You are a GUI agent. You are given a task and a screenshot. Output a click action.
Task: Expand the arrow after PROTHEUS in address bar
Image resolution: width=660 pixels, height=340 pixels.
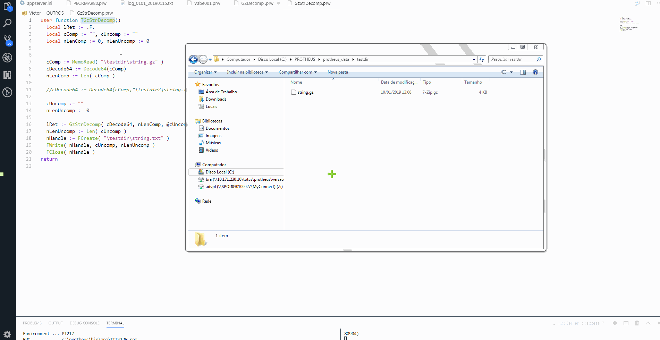click(x=319, y=59)
